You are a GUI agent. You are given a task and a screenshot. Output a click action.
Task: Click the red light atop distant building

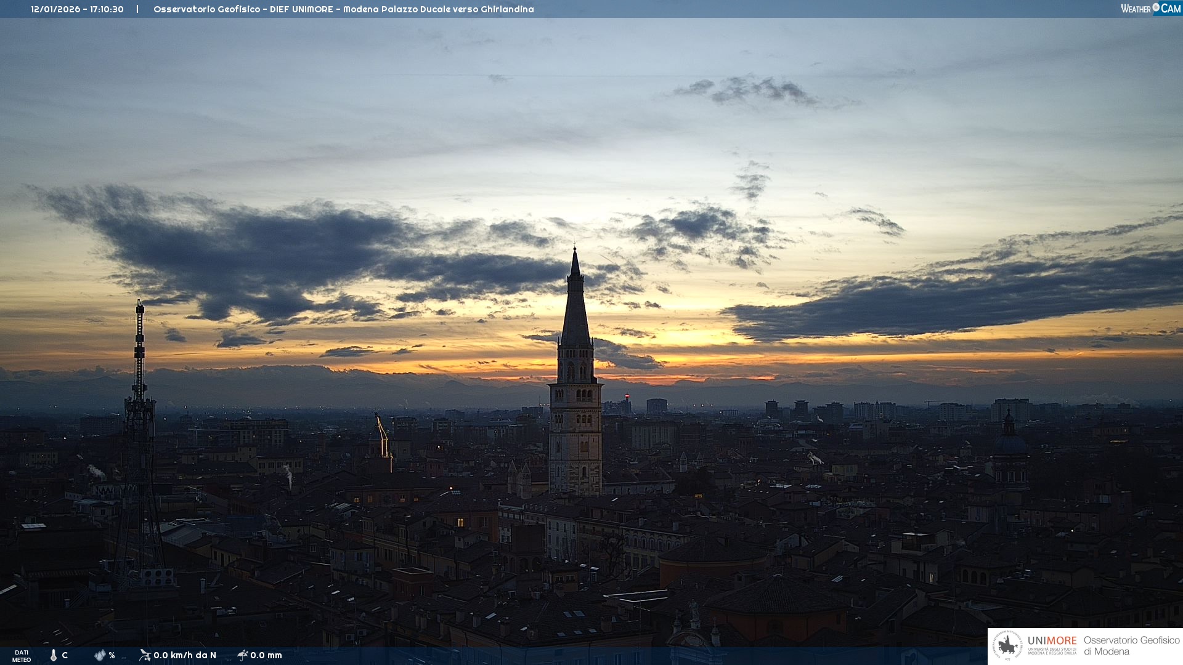(x=627, y=396)
